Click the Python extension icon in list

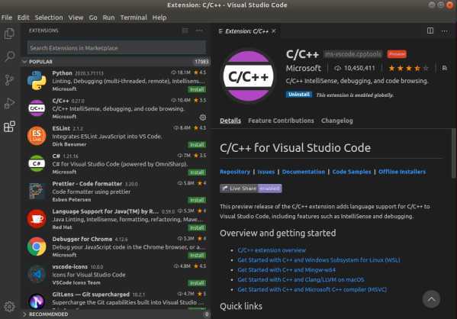coord(37,80)
